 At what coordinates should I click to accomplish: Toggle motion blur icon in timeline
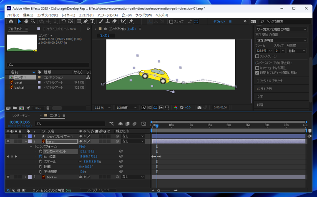pyautogui.click(x=134, y=124)
